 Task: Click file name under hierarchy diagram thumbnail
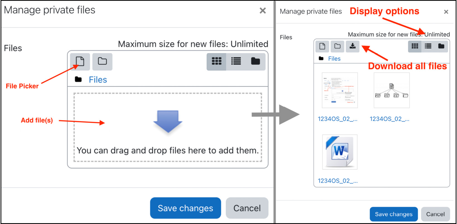pyautogui.click(x=389, y=119)
